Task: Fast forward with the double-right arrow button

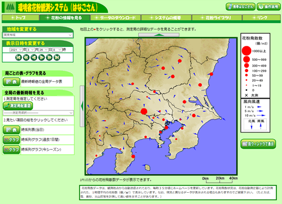Action: point(49,57)
